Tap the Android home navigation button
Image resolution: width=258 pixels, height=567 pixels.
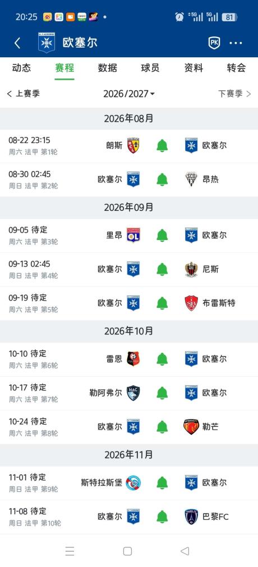click(x=127, y=551)
